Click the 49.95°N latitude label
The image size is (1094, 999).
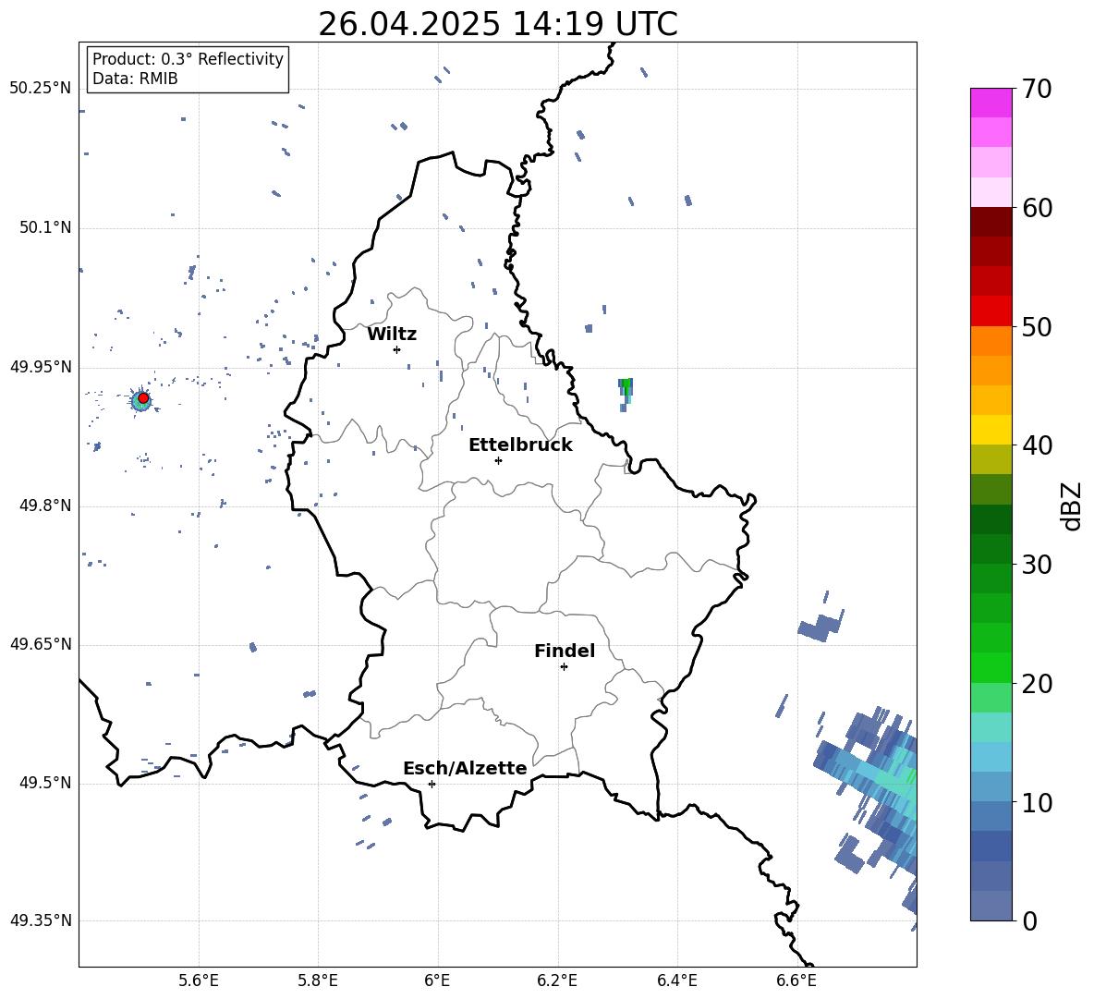41,367
